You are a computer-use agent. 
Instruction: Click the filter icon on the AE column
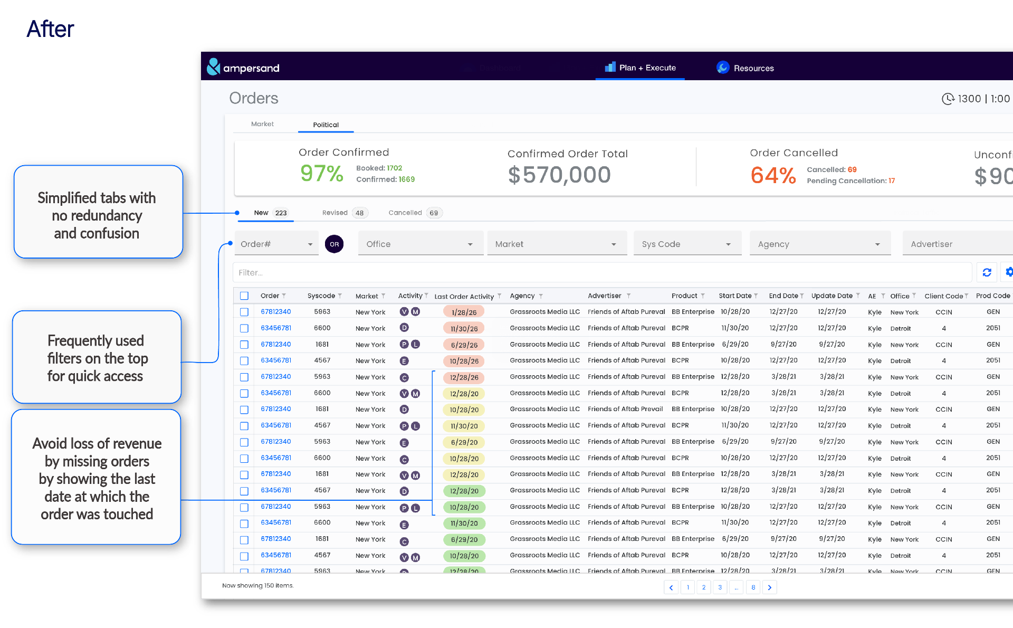(x=883, y=296)
